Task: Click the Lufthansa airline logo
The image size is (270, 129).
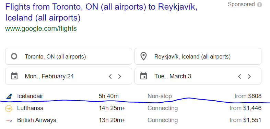Action: pyautogui.click(x=9, y=108)
